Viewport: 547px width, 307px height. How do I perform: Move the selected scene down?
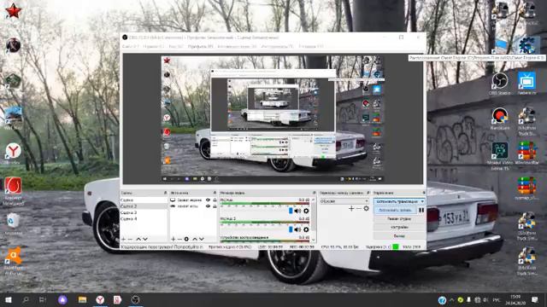(145, 239)
